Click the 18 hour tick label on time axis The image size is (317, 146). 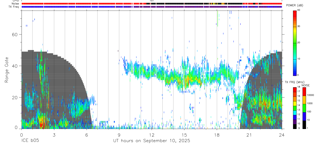pyautogui.click(x=217, y=135)
